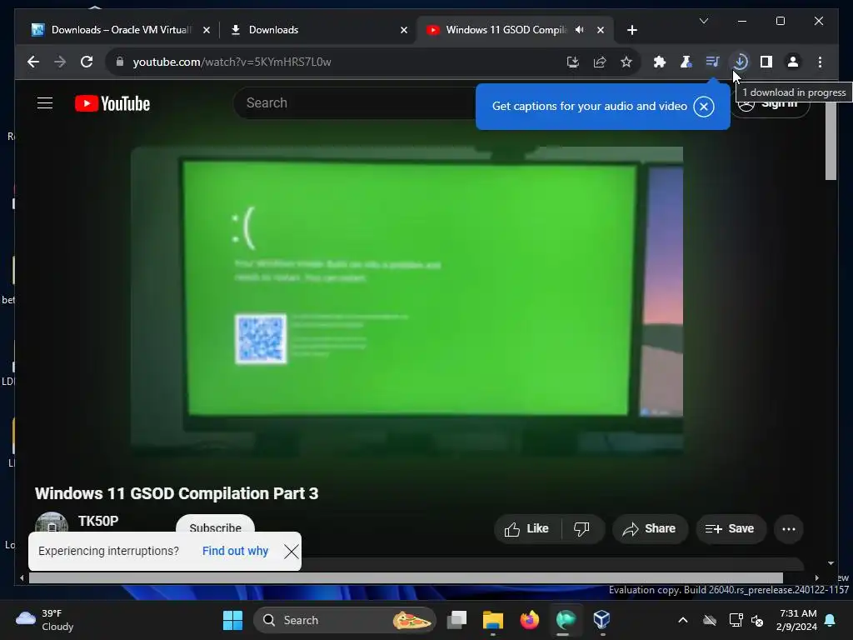Open Chrome three-dot menu

[820, 62]
